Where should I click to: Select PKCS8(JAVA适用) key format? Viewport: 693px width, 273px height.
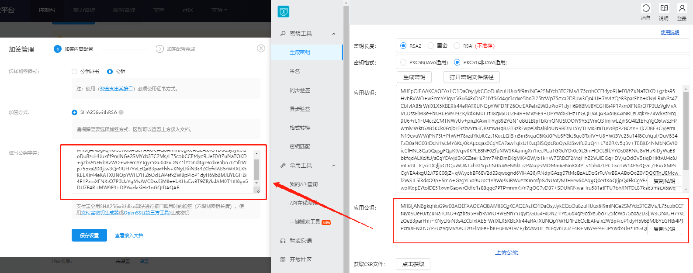click(x=403, y=62)
